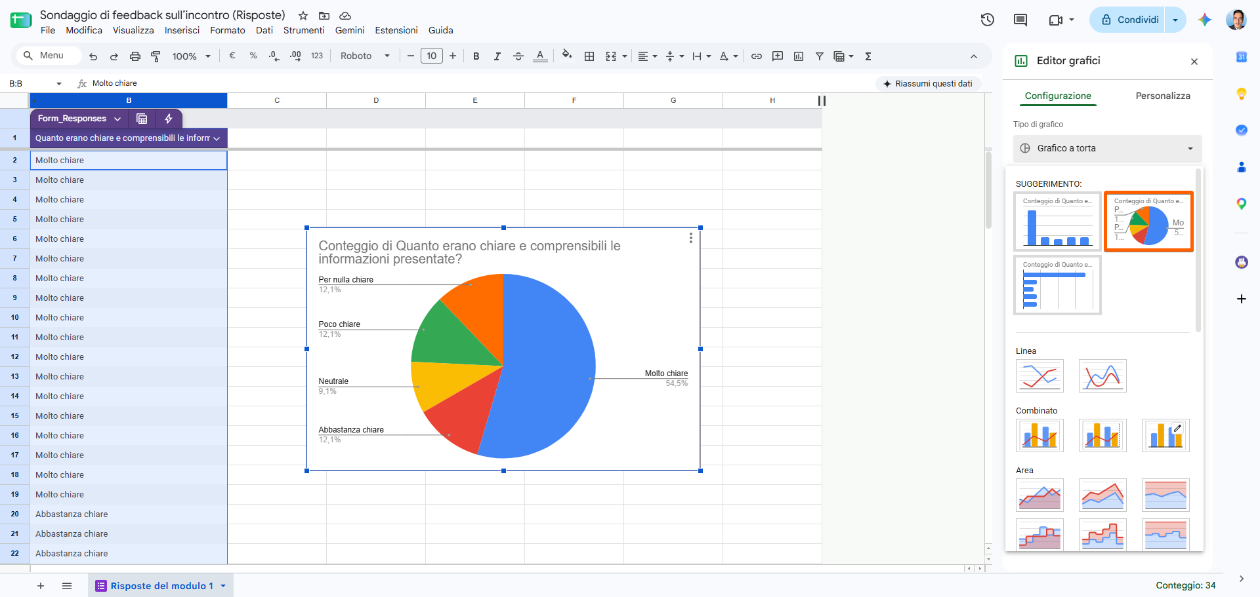
Task: Select the Configurazione tab
Action: (1058, 96)
